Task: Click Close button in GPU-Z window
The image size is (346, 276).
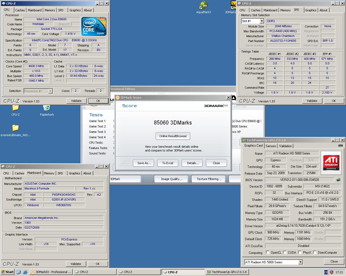Action: 334,261
